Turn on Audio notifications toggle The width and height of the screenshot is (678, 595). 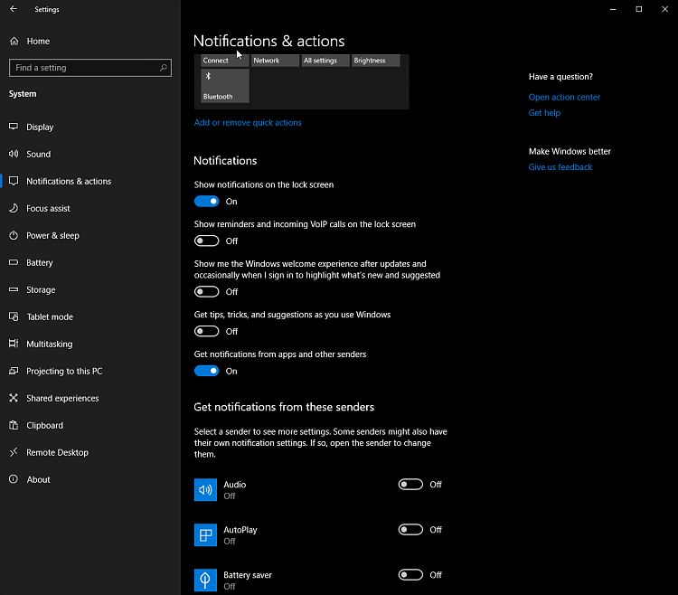tap(410, 485)
